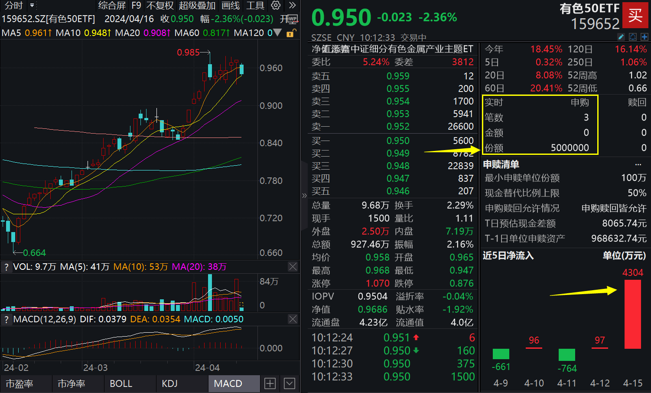Click the 4-11 net inflow green bar
Viewport: 651px width, 393px height.
tap(567, 355)
